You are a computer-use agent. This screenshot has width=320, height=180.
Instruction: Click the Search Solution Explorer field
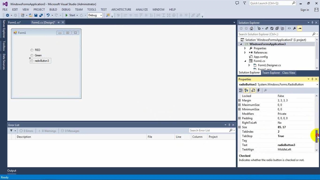275,34
